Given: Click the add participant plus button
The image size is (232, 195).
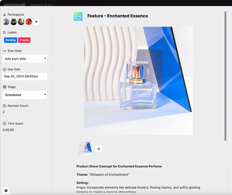Looking at the screenshot, I should pos(36,22).
